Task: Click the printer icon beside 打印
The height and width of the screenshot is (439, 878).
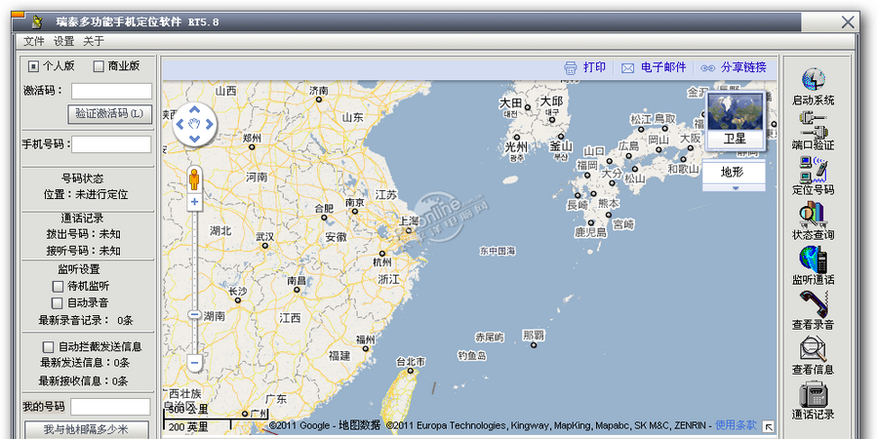Action: [570, 67]
